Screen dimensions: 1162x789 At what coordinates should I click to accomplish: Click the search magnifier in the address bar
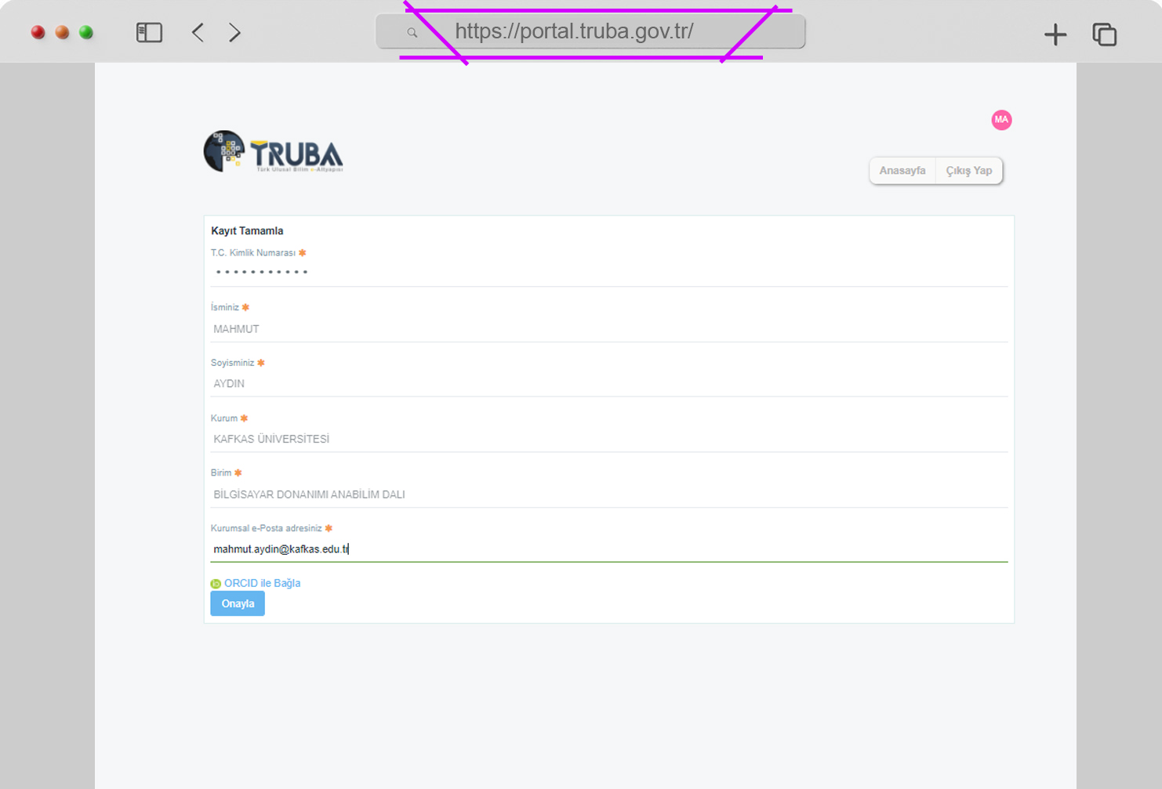point(412,33)
